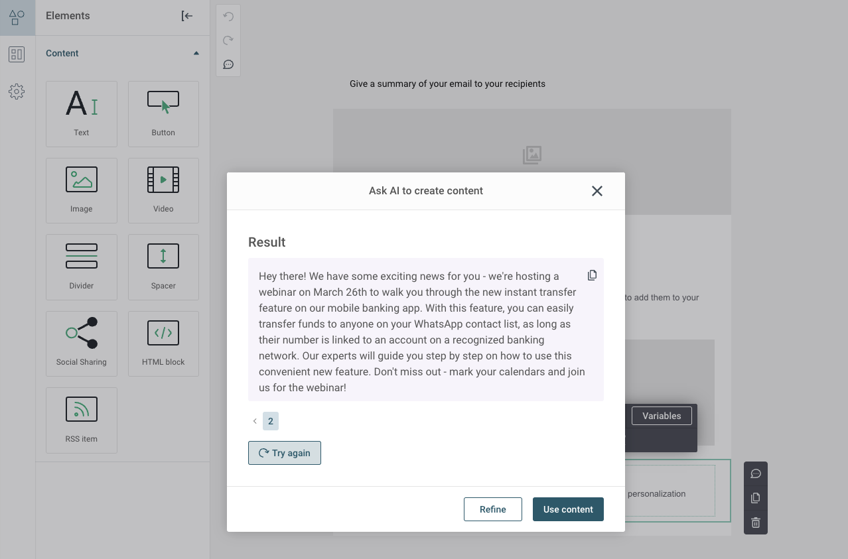This screenshot has height=559, width=848.
Task: Collapse the Content section
Action: (x=196, y=53)
